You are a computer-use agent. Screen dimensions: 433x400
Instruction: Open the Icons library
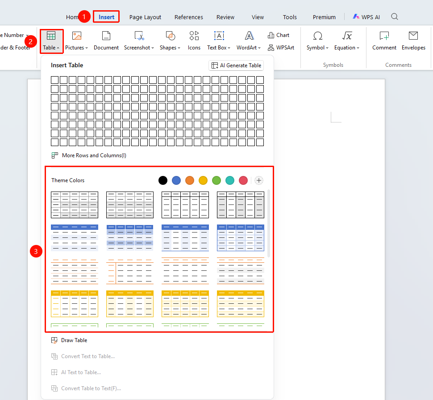[194, 41]
